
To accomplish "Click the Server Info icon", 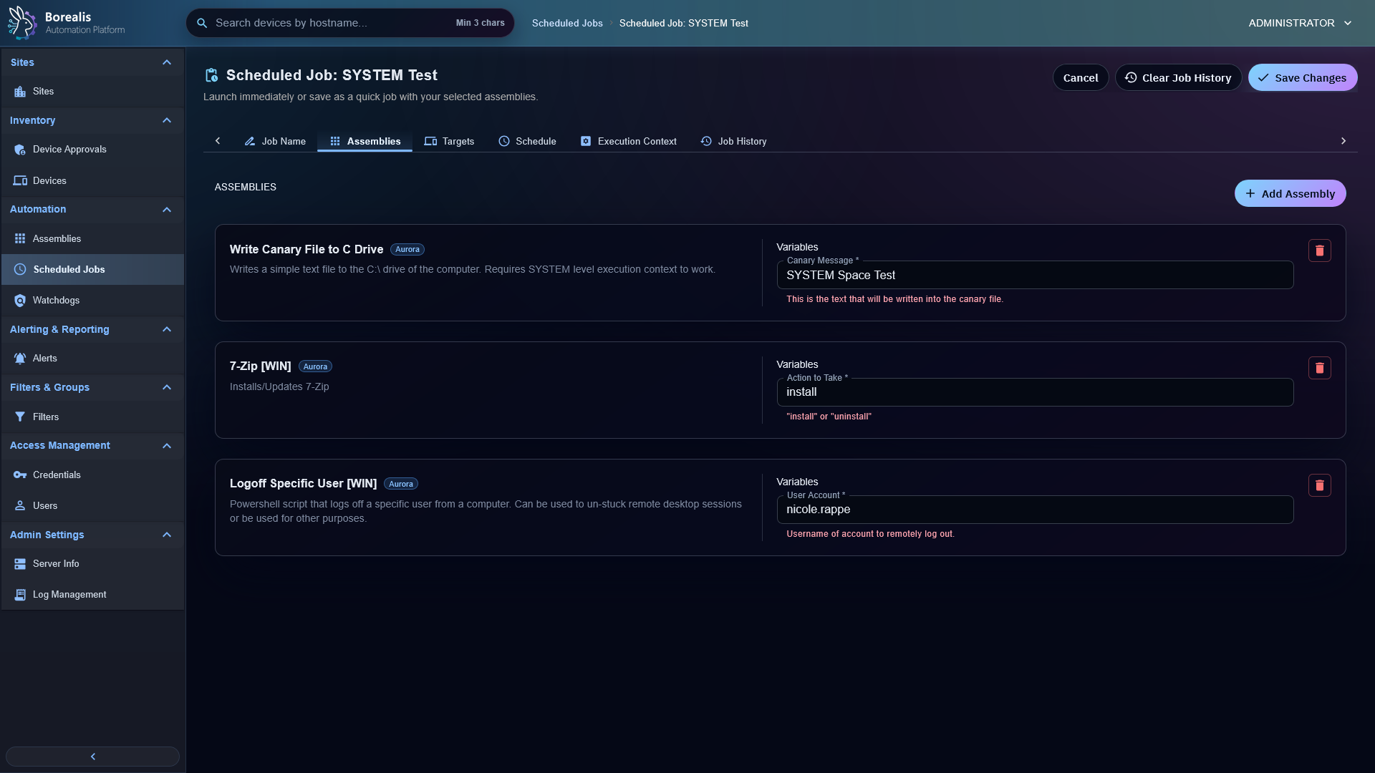I will pyautogui.click(x=20, y=564).
